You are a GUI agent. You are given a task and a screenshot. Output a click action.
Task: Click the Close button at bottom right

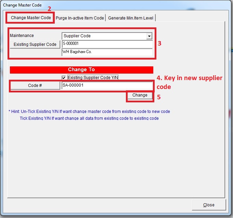pos(209,205)
